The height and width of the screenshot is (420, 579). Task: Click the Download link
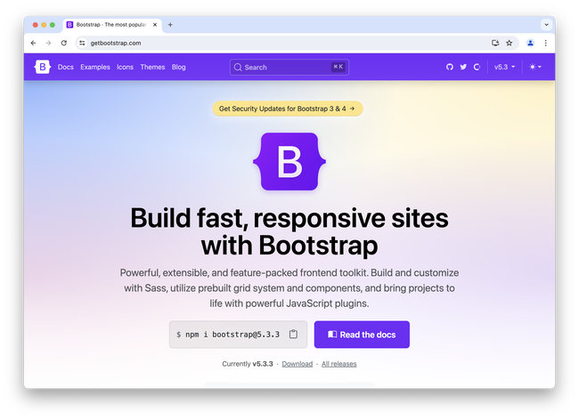298,364
